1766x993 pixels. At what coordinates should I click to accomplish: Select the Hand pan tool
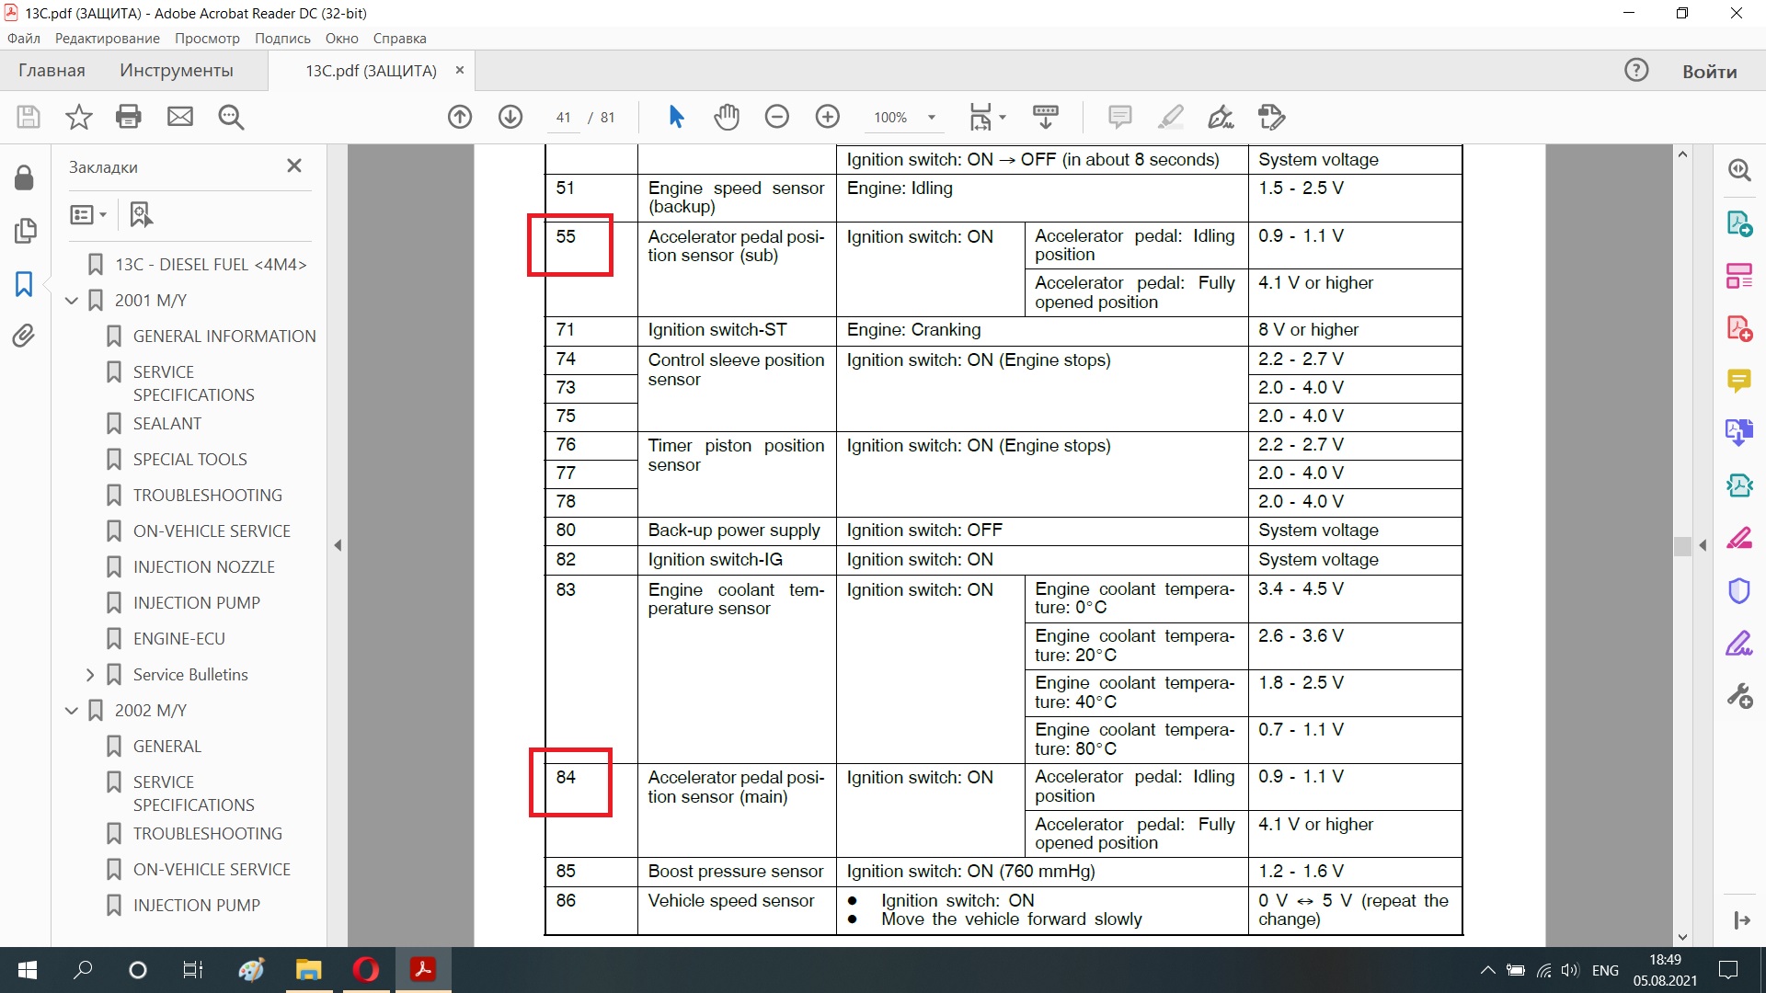point(727,117)
